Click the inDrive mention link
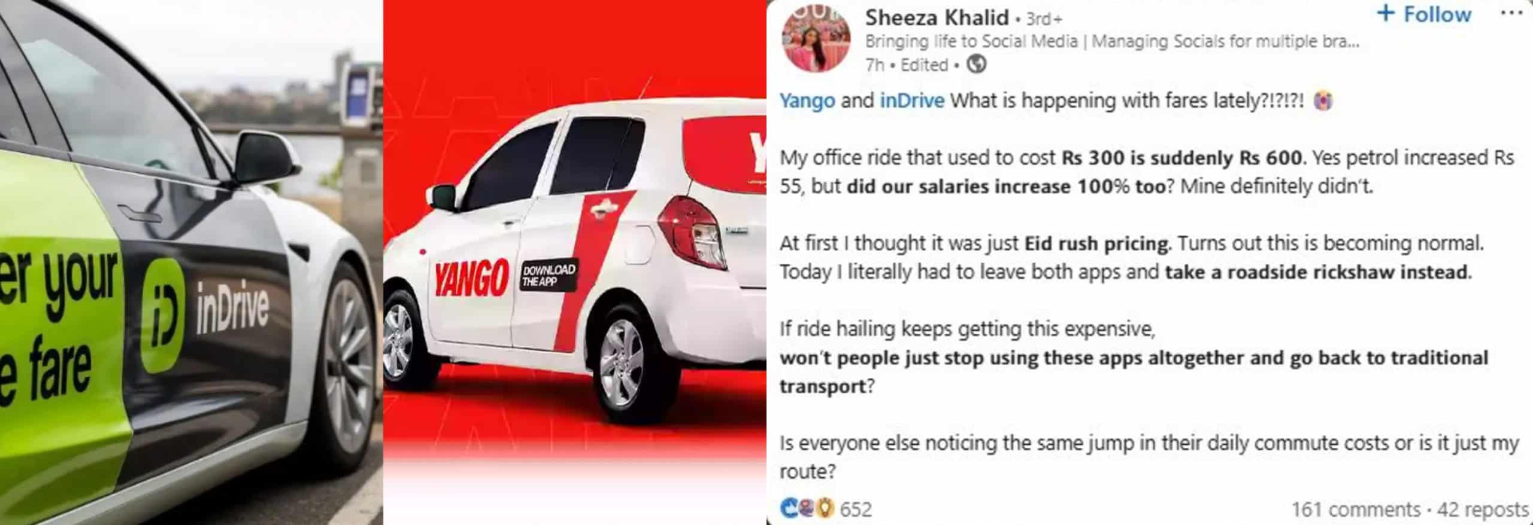This screenshot has height=525, width=1533. coord(911,100)
